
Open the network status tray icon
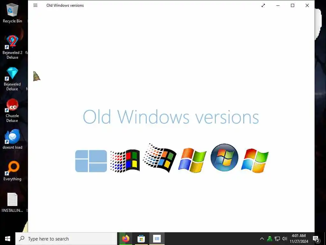point(277,239)
